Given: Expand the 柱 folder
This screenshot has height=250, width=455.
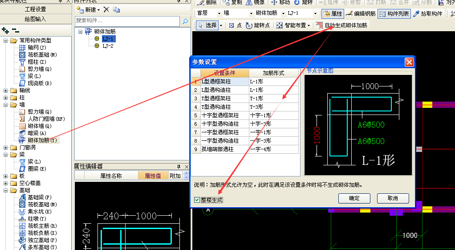Looking at the screenshot, I should tap(5, 98).
